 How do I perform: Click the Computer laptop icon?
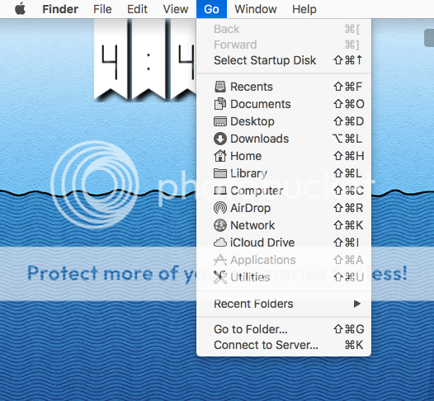pos(220,191)
